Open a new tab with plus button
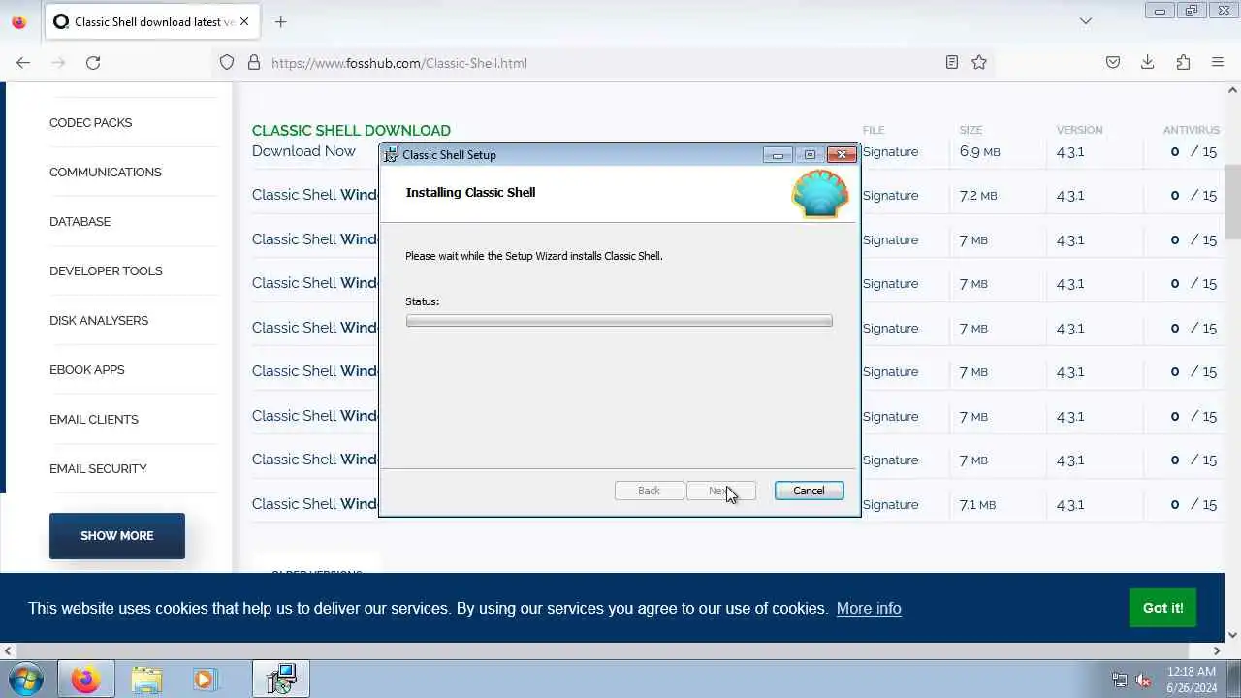Viewport: 1241px width, 698px height. 280,21
